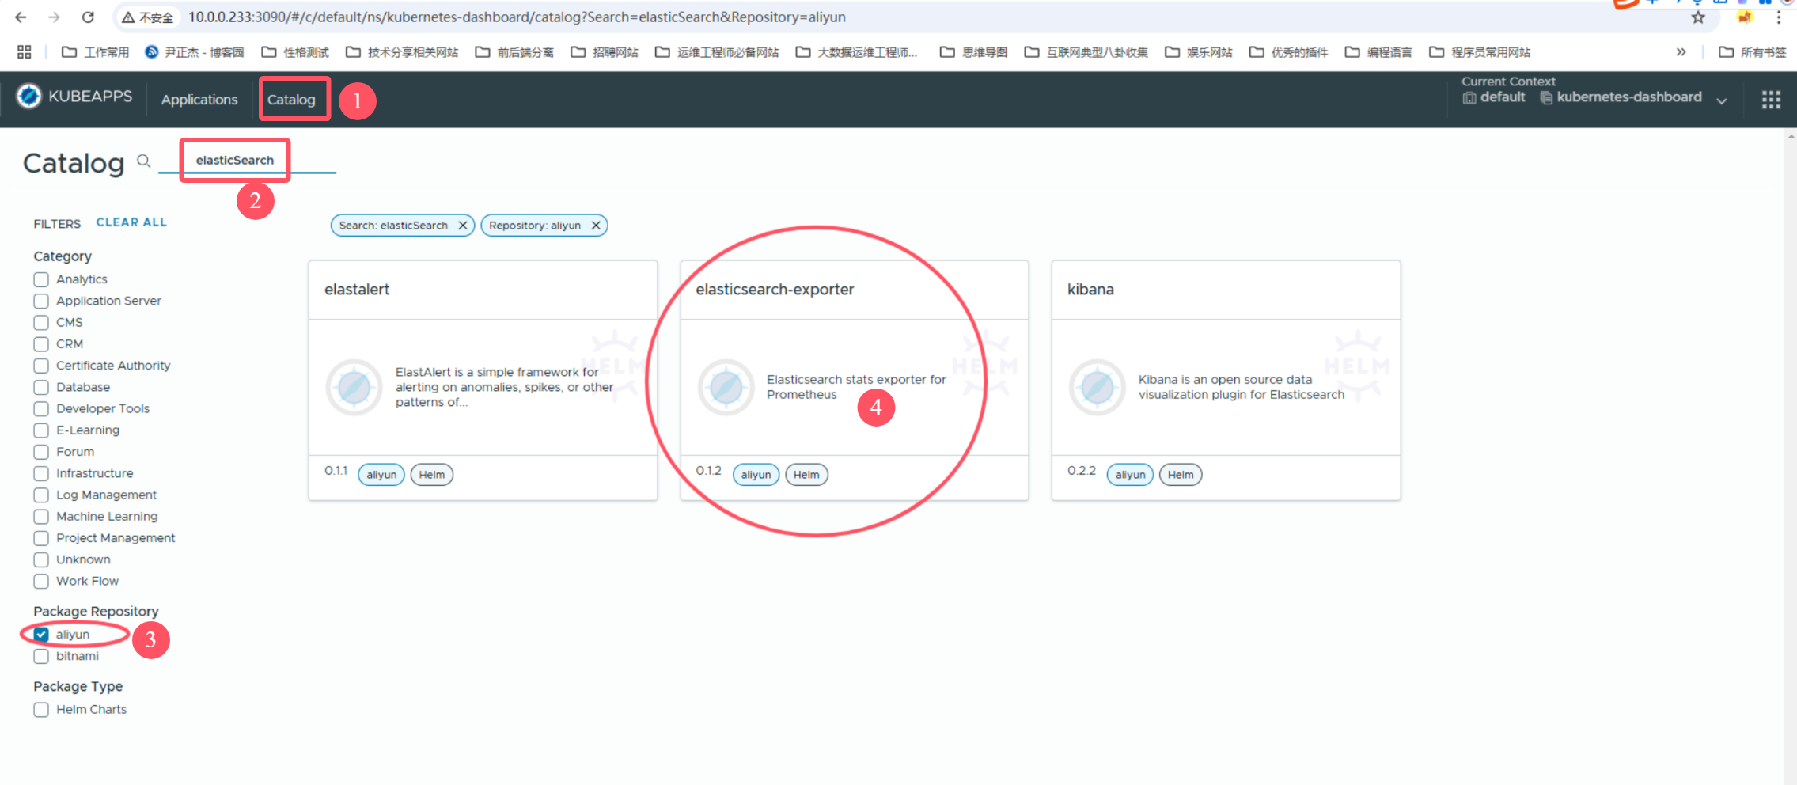
Task: Remove the Repository: aliyun filter chip
Action: point(596,226)
